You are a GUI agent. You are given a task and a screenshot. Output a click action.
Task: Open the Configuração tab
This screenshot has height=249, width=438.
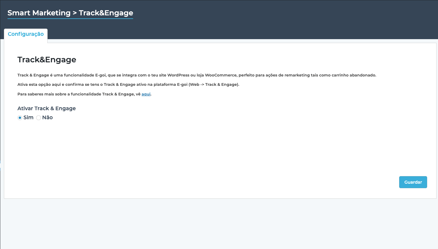pyautogui.click(x=26, y=34)
